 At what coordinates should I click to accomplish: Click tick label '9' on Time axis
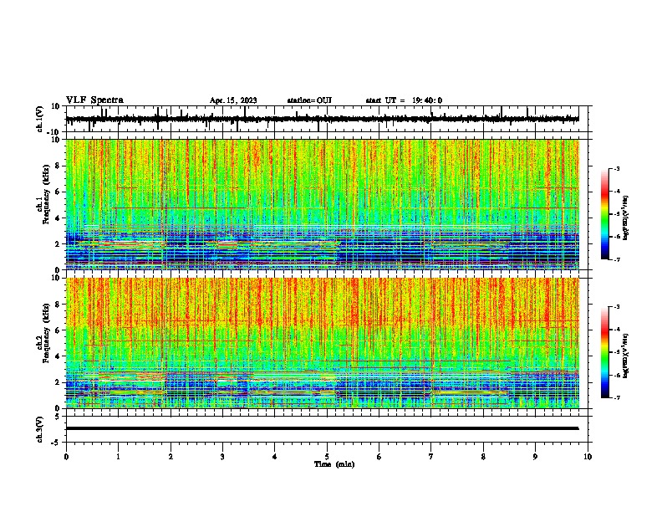(x=535, y=457)
